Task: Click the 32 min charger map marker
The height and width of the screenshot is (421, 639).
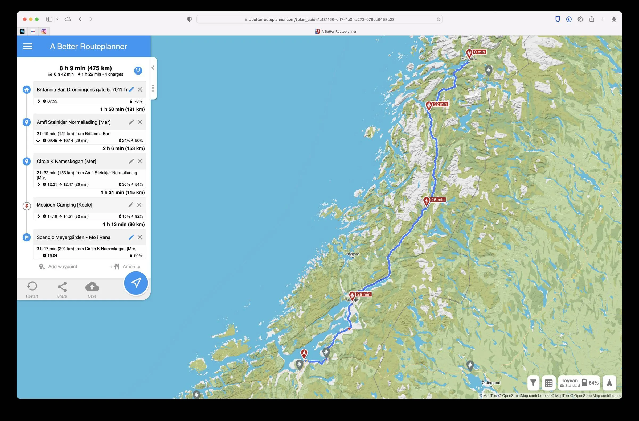Action: [x=429, y=106]
